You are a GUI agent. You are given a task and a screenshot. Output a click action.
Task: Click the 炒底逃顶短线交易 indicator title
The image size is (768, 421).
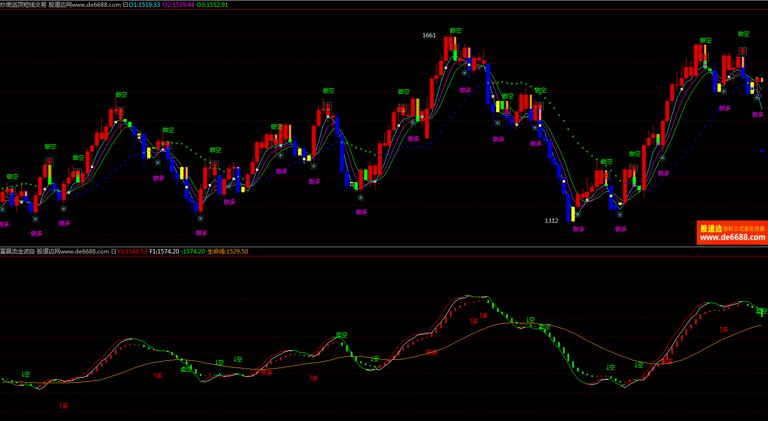pos(23,5)
